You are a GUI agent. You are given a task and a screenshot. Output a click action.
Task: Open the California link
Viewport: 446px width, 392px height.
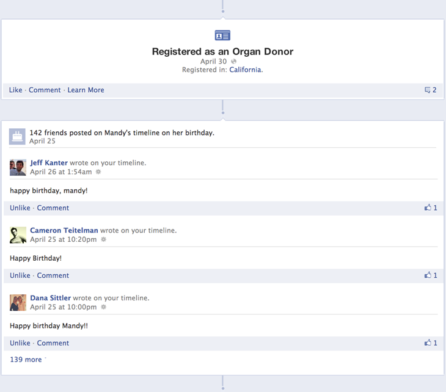[x=245, y=70]
